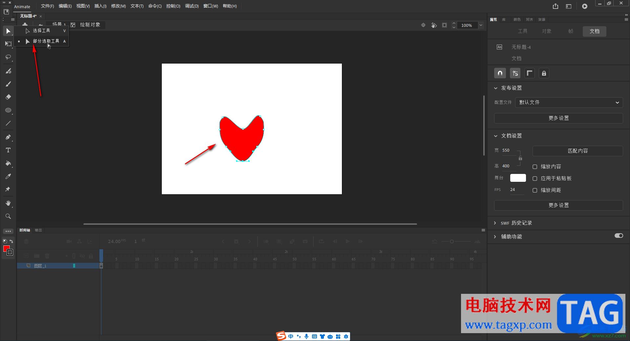
Task: Open the 默认文件 profile dropdown
Action: pos(569,103)
